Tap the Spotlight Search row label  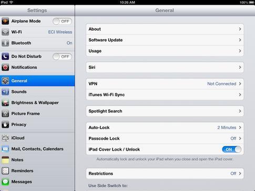pyautogui.click(x=105, y=111)
